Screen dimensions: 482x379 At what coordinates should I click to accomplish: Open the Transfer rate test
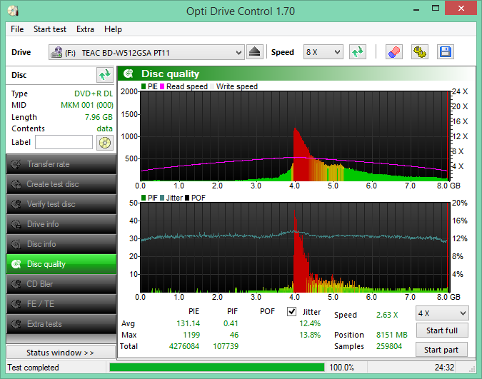click(61, 164)
